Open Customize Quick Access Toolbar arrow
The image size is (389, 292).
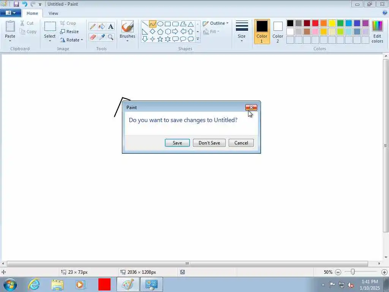[x=40, y=5]
